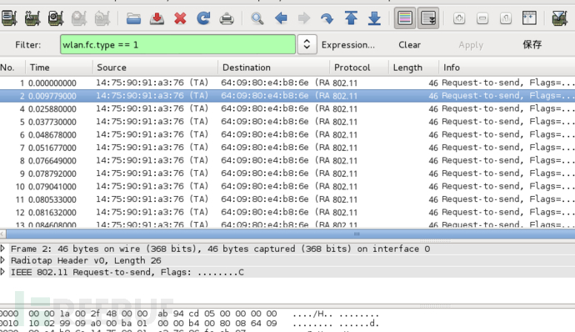Expand Frame 2 details tree
This screenshot has height=332, width=575.
pos(3,249)
